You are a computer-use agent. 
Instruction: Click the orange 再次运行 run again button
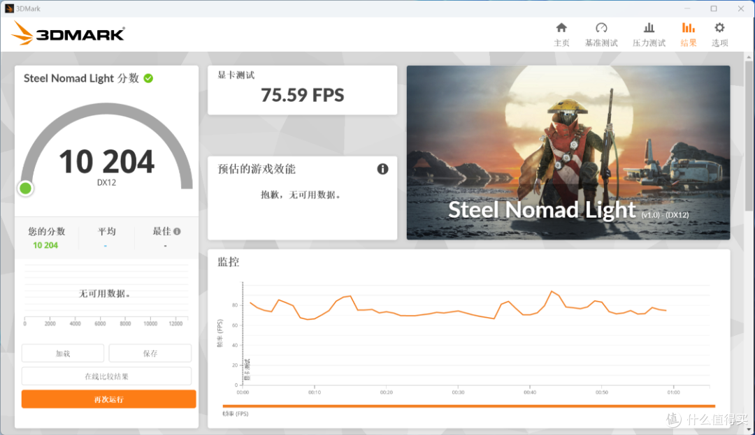coord(109,399)
